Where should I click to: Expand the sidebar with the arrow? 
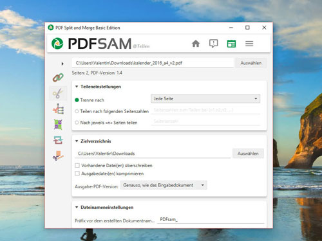pos(62,64)
